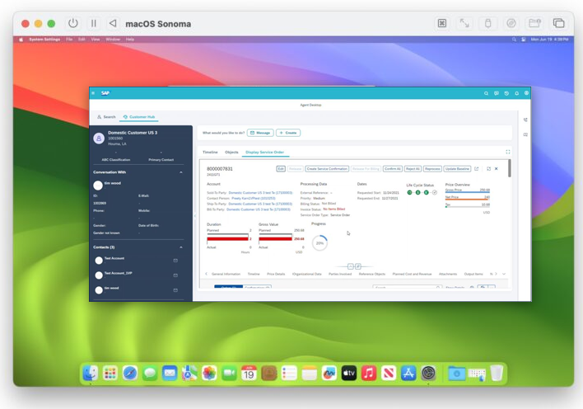The height and width of the screenshot is (409, 583).
Task: Switch to the Search tab
Action: tap(106, 117)
